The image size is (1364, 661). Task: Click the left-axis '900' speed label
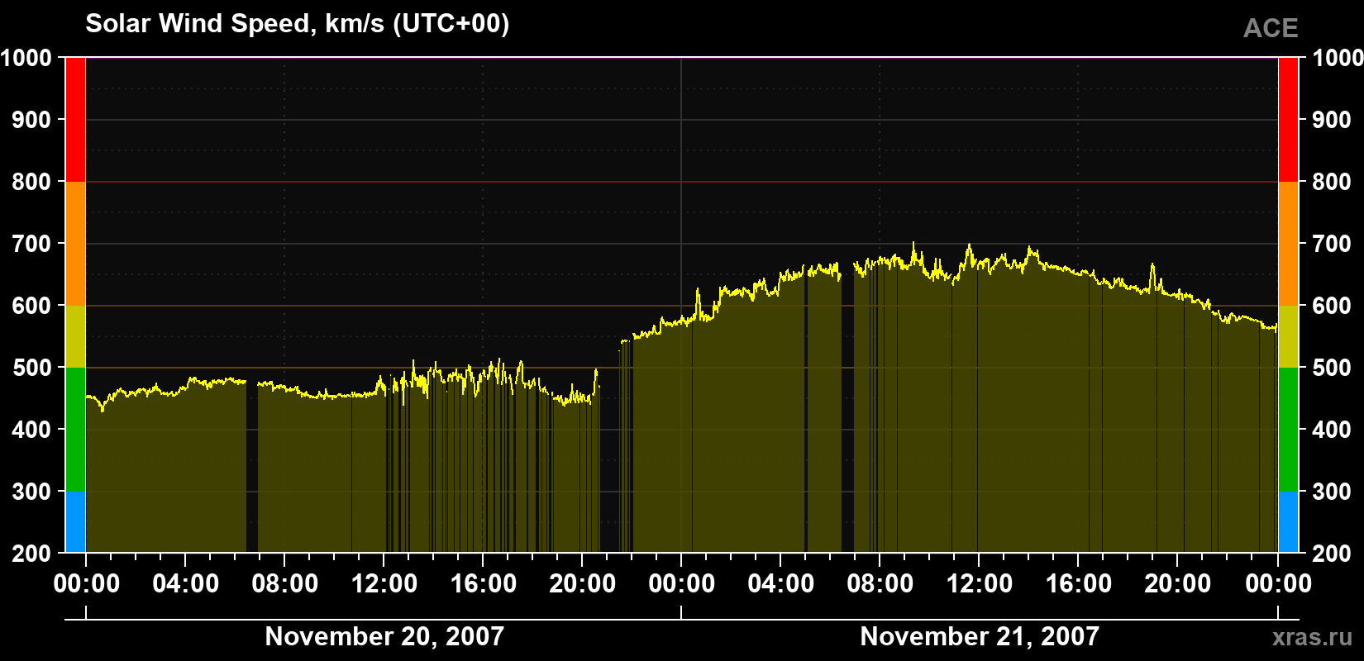pos(32,120)
